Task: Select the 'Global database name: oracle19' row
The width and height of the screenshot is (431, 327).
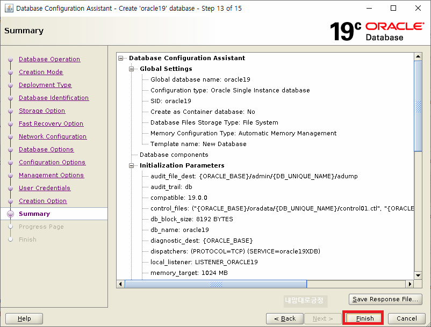Action: point(200,79)
